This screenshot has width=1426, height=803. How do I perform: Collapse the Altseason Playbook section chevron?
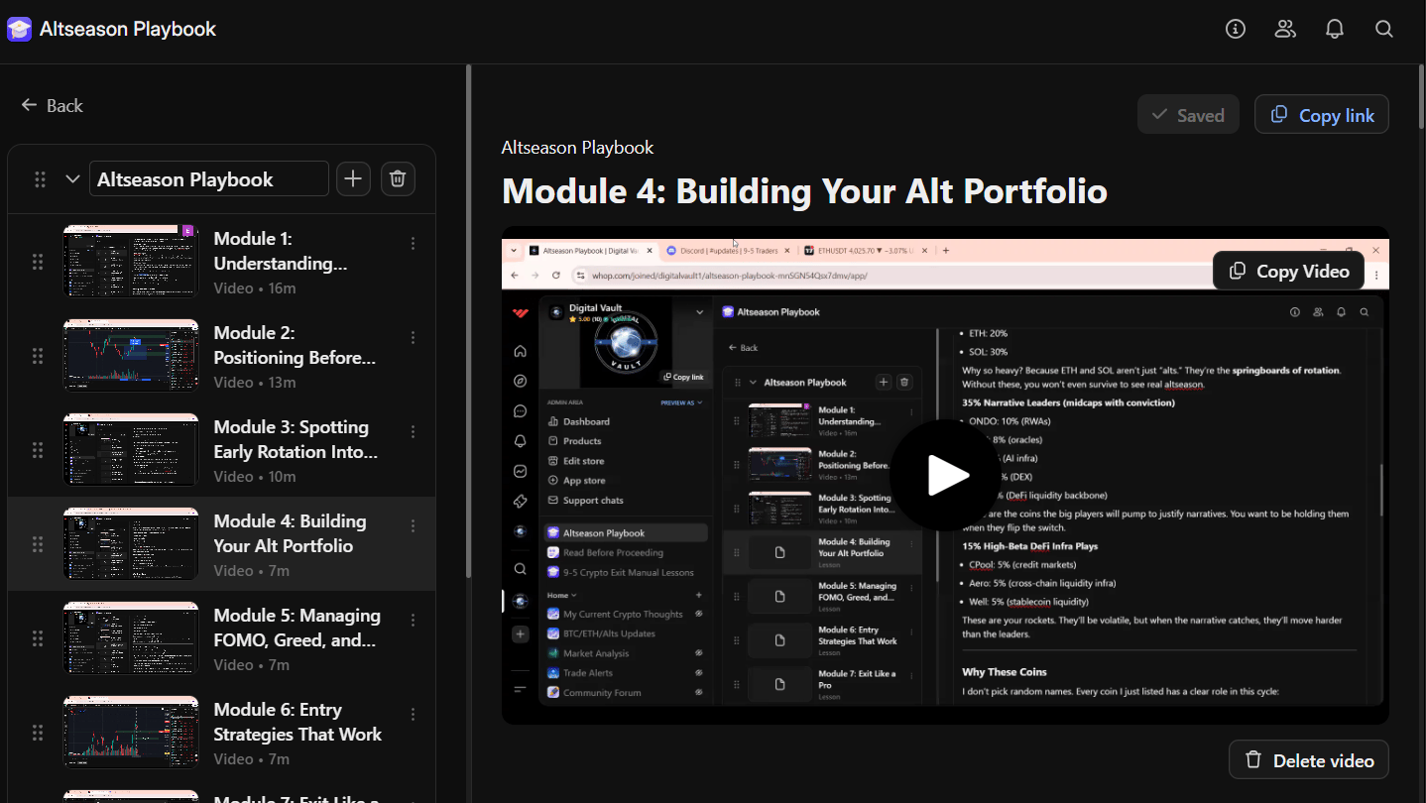tap(72, 179)
